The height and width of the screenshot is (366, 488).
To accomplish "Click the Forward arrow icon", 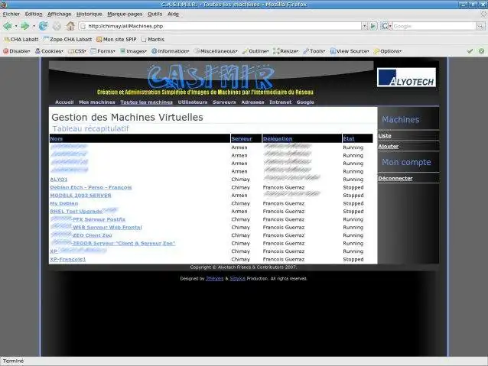I will point(24,26).
